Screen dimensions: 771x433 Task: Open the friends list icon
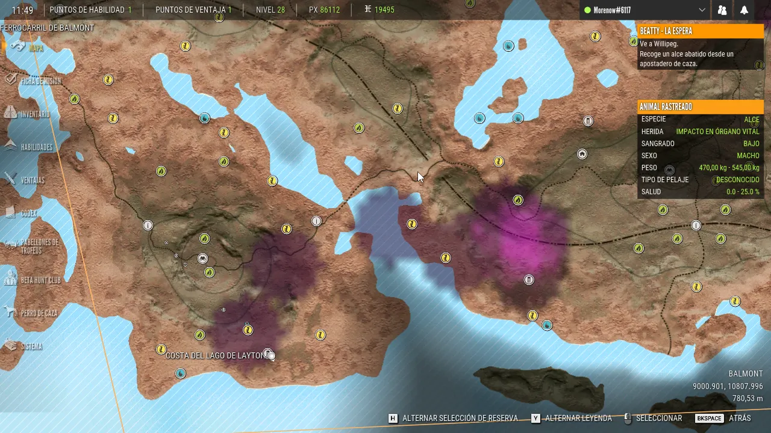tap(722, 10)
